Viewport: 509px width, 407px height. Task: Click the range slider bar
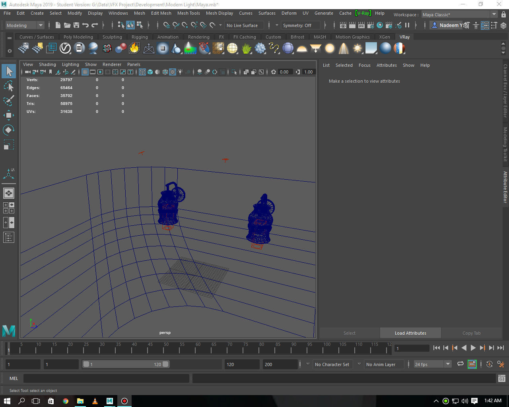(126, 364)
